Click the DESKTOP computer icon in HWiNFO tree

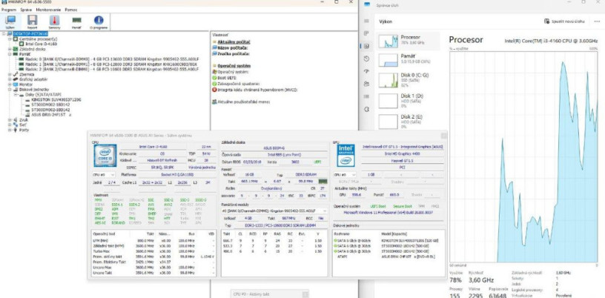pos(10,34)
